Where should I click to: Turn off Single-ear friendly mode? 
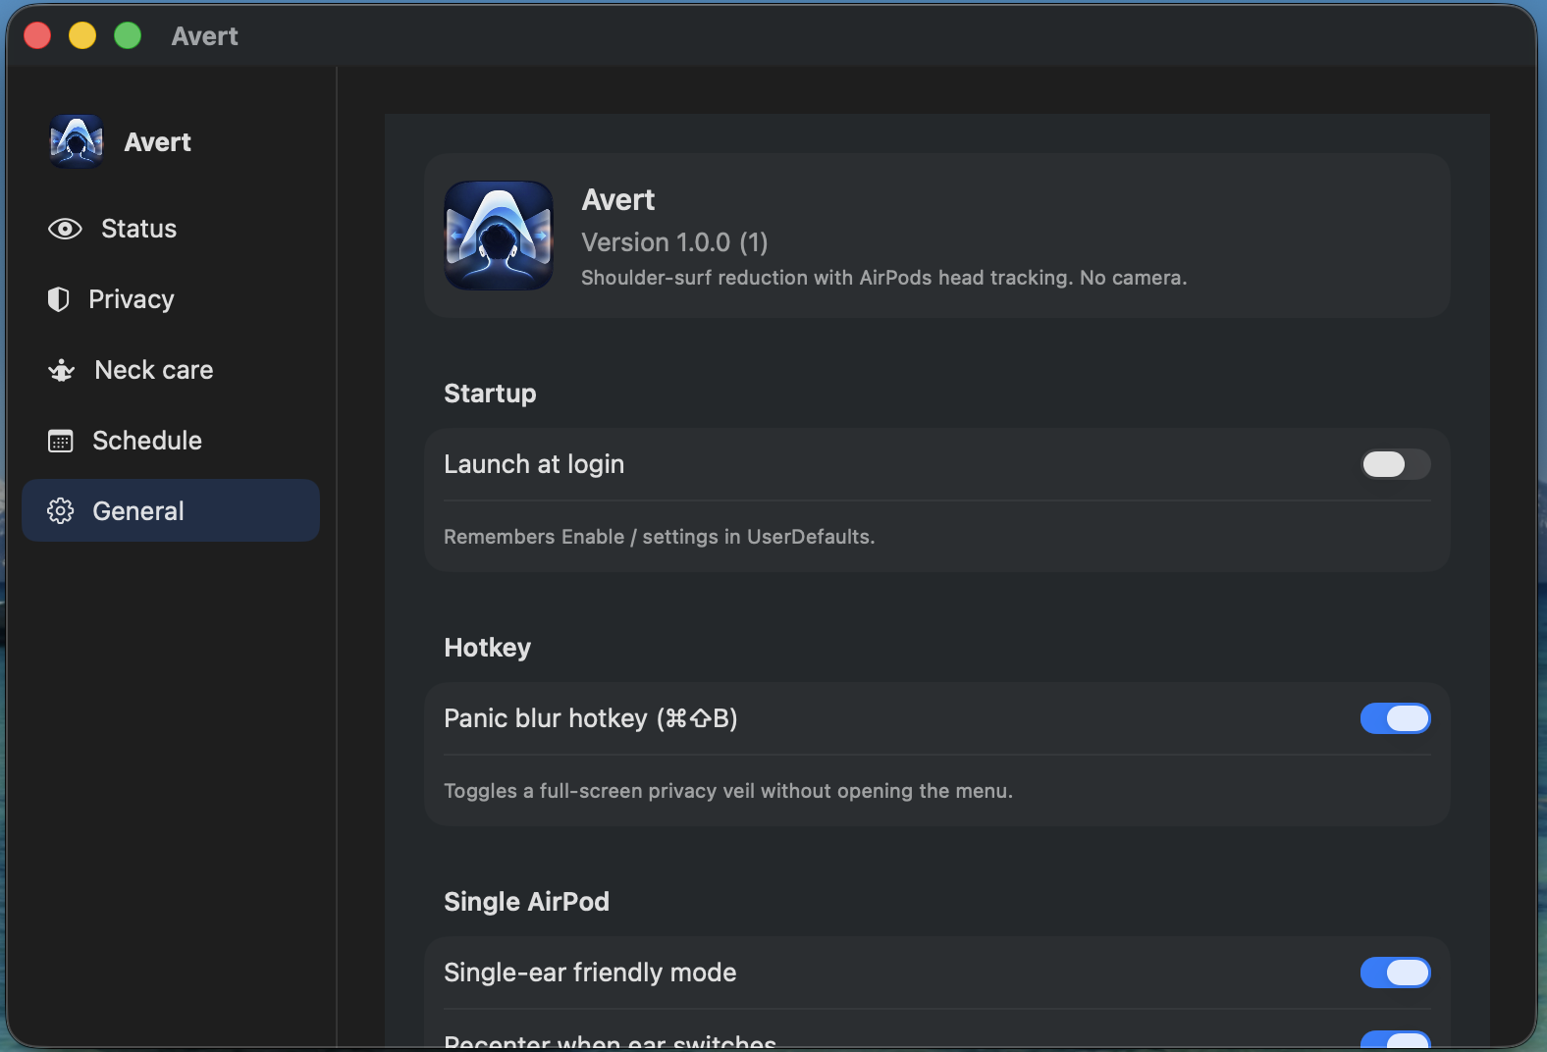coord(1395,973)
